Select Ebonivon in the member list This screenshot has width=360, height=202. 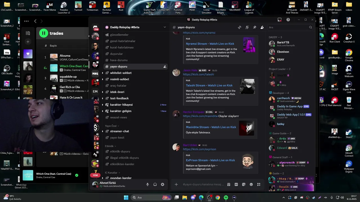pos(291,52)
